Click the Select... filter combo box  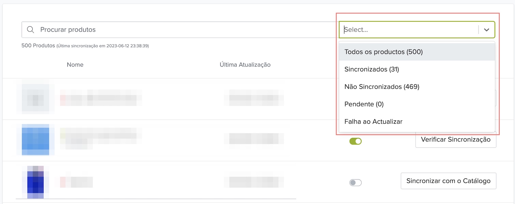(409, 30)
